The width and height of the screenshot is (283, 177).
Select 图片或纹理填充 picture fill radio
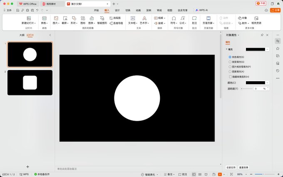point(230,67)
